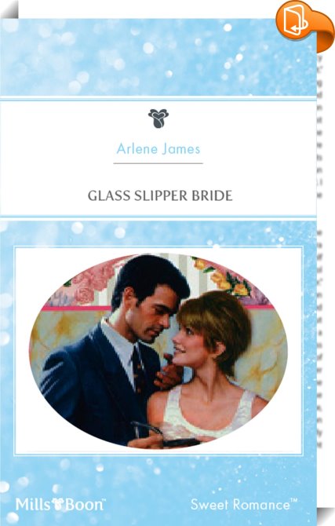This screenshot has width=335, height=526.
Task: Click the author name Arlene James
Action: coord(158,149)
